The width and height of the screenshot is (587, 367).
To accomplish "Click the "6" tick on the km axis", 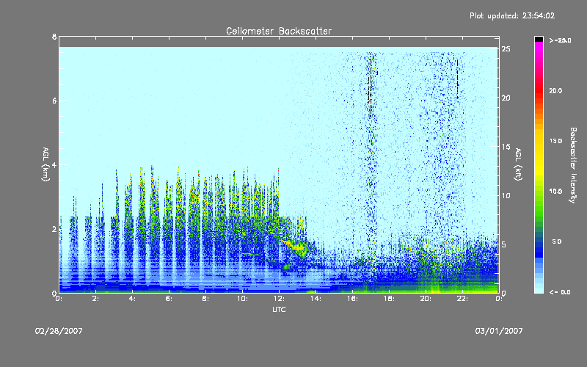I will (x=54, y=101).
